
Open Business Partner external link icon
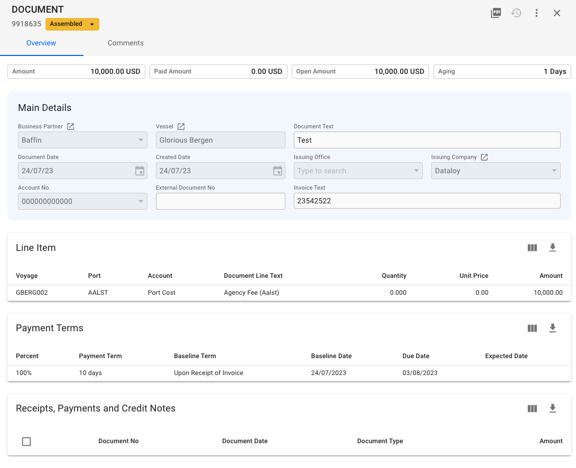[x=71, y=127]
